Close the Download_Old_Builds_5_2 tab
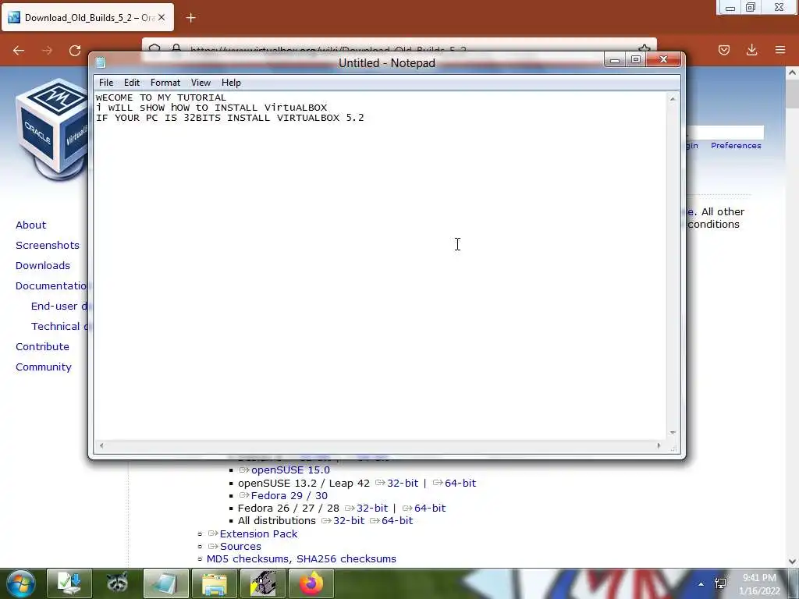The width and height of the screenshot is (799, 599). coord(162,18)
